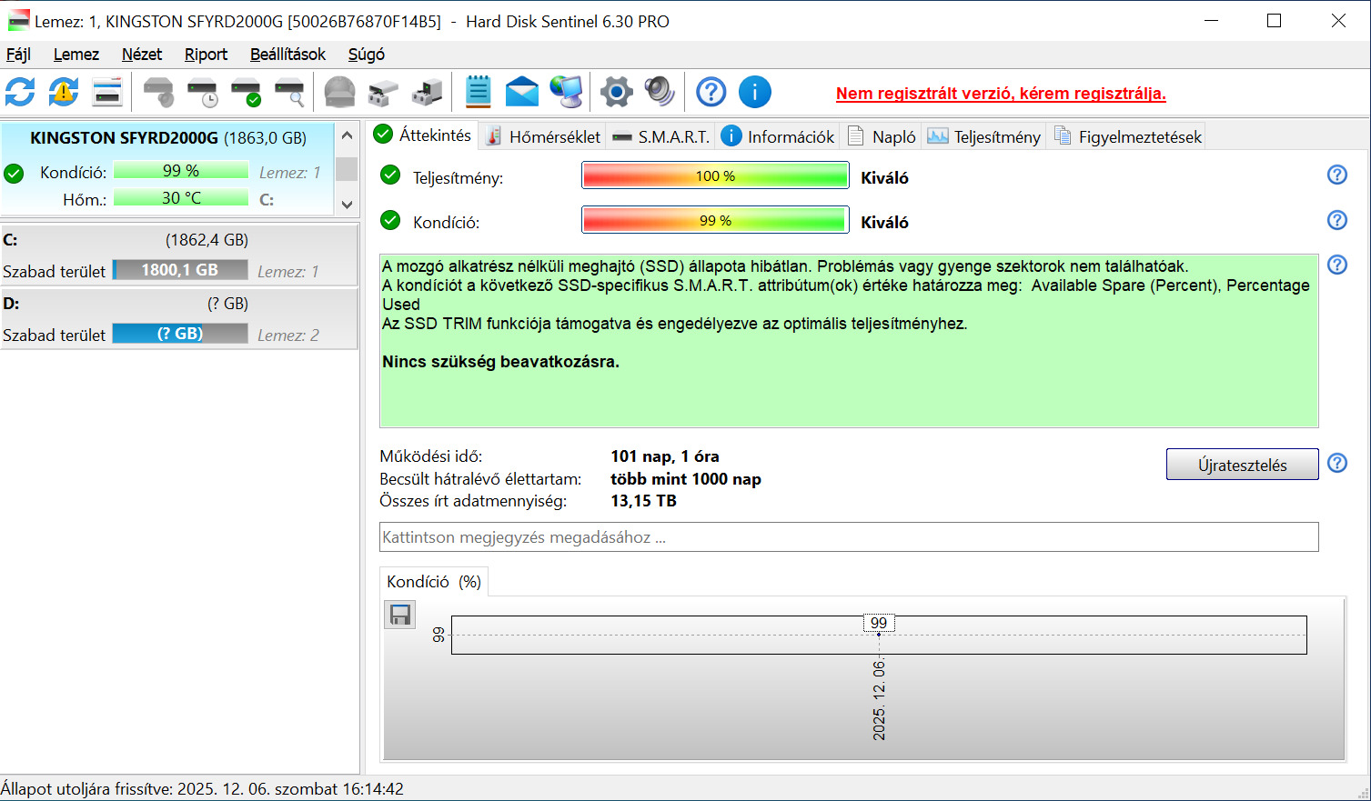Click the disk with magnifier toolbar icon
The image size is (1371, 801).
pos(289,92)
